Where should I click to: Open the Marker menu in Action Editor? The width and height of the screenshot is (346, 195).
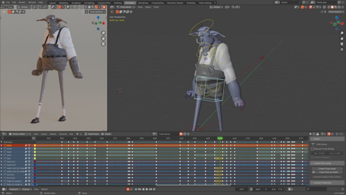point(53,134)
